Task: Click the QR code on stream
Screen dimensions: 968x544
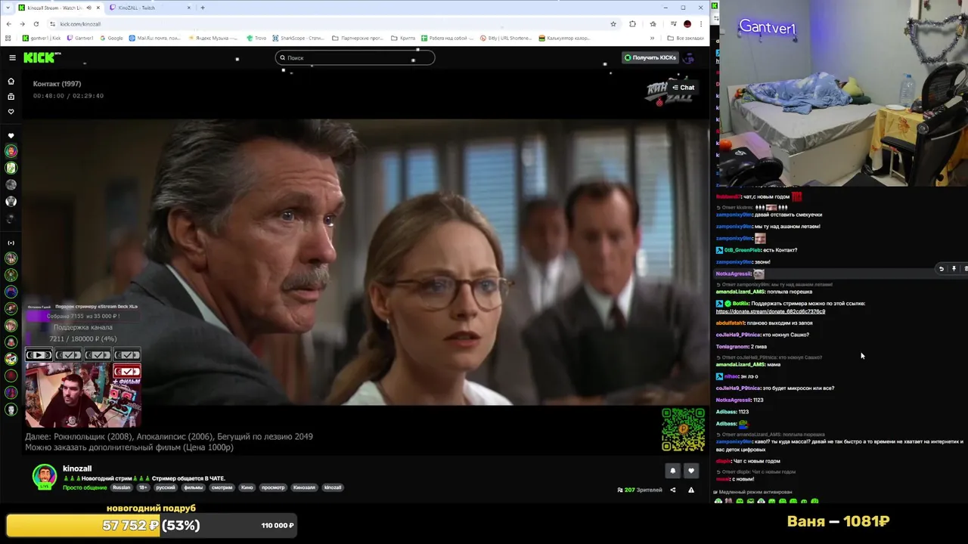Action: tap(683, 429)
